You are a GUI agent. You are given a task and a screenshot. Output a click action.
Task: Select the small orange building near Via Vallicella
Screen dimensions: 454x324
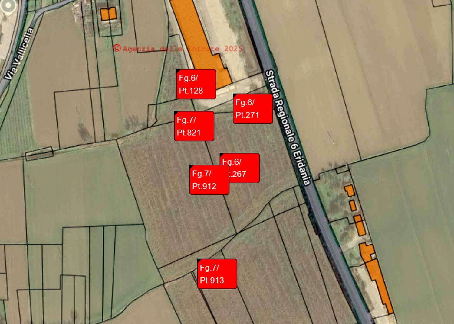click(x=108, y=14)
